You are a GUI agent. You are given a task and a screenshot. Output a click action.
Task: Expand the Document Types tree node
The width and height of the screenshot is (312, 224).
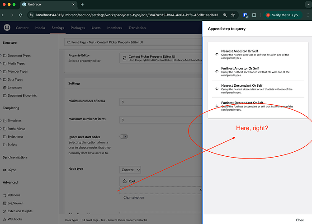tap(1, 56)
